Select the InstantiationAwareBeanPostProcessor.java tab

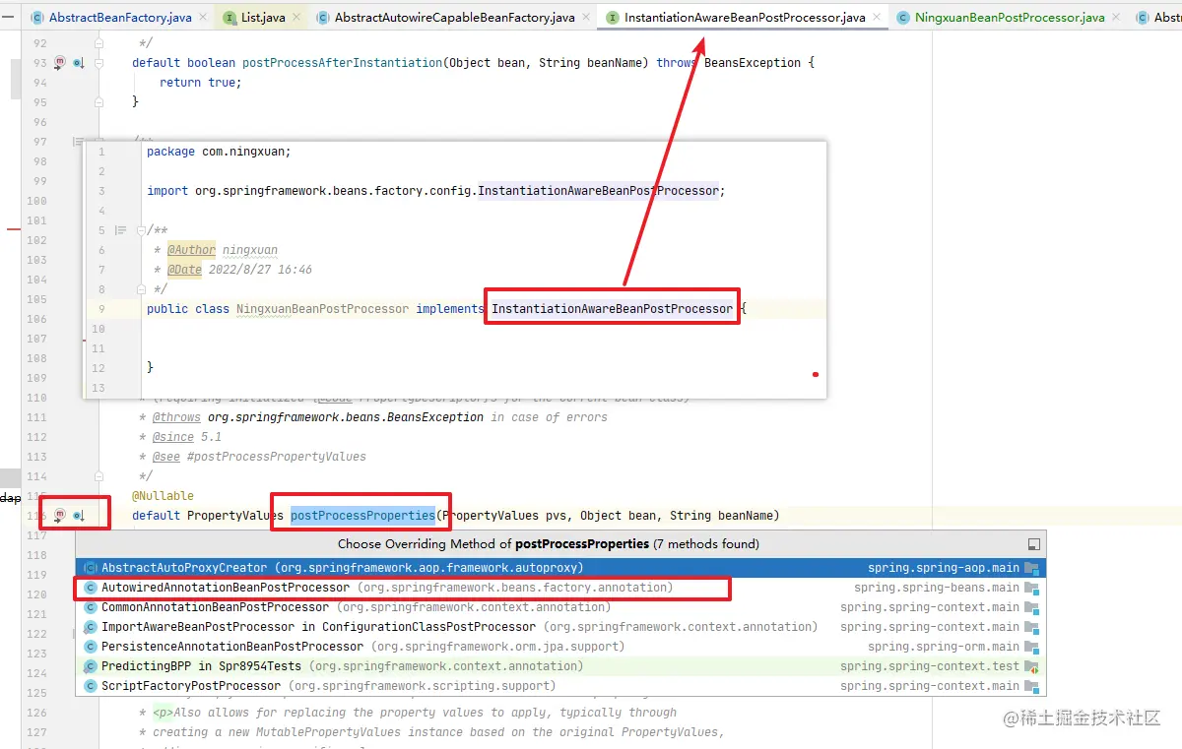[x=745, y=18]
